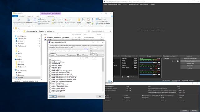Screen dimensions: 200x112
Task: Open Explorer help question mark icon
Action: tap(112, 16)
